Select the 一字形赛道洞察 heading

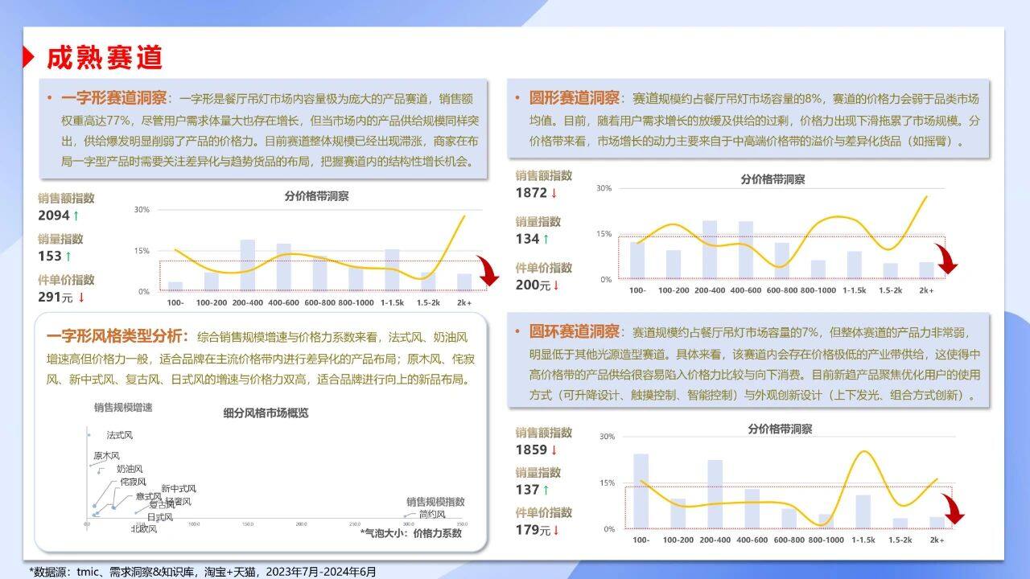(113, 99)
